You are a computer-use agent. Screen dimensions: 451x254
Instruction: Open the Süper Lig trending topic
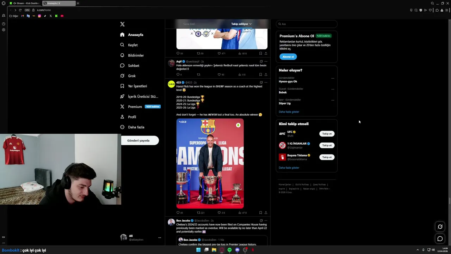tap(285, 103)
